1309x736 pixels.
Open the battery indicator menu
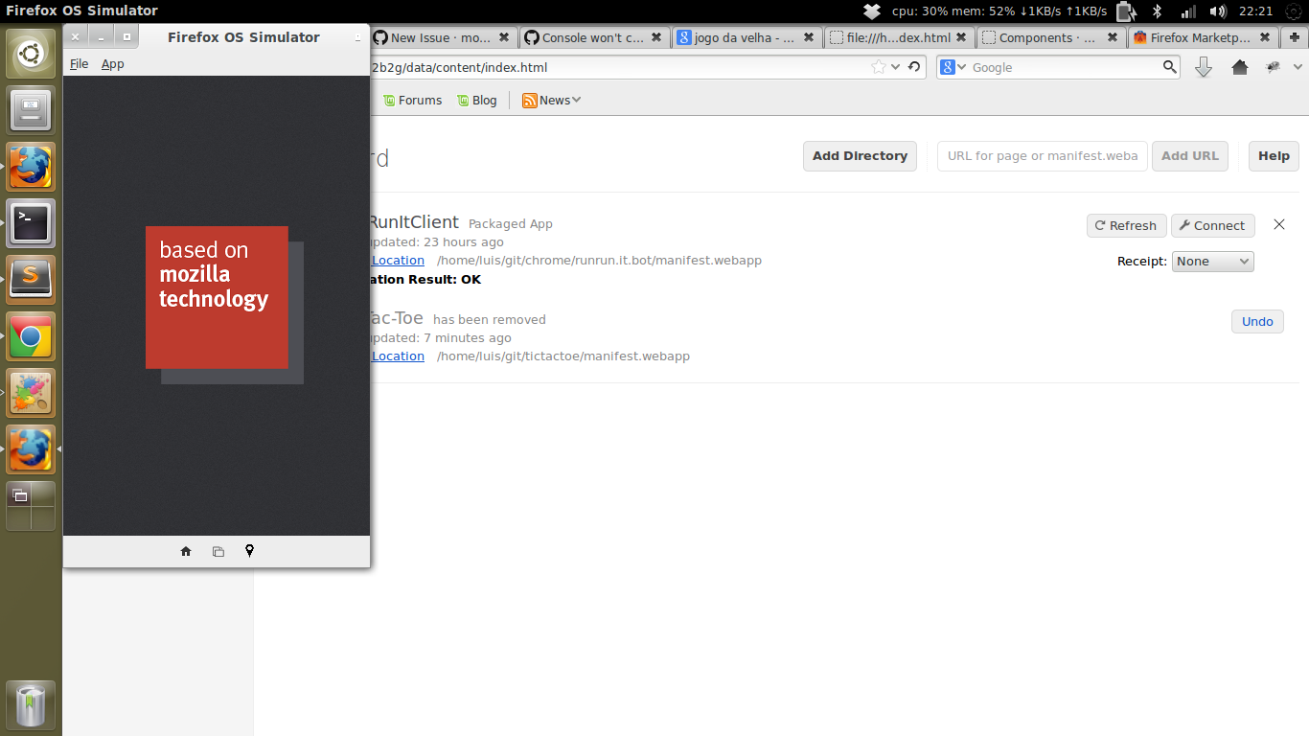pyautogui.click(x=1127, y=11)
